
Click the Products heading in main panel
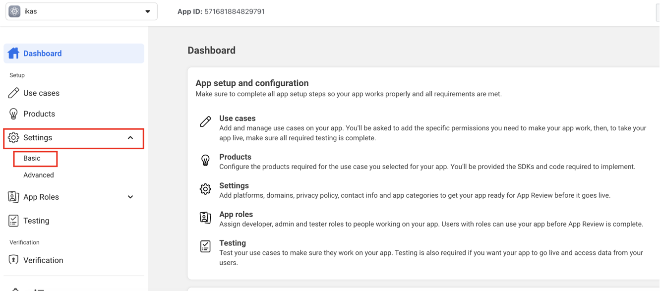[235, 157]
